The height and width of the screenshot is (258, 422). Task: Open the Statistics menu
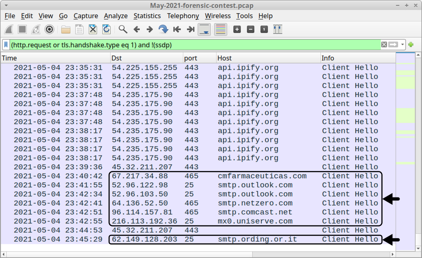[147, 16]
